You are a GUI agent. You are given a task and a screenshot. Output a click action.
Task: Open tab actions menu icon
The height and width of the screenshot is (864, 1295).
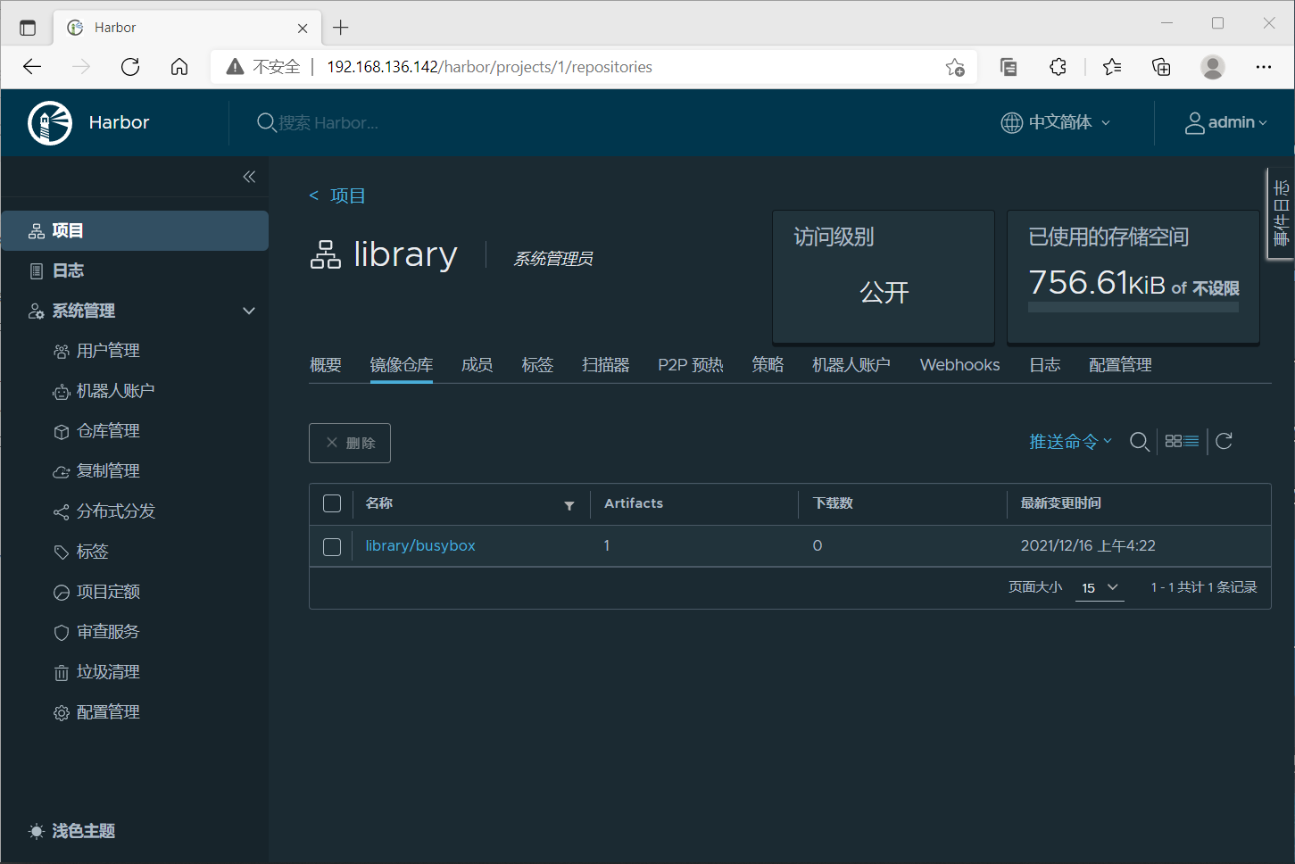28,28
